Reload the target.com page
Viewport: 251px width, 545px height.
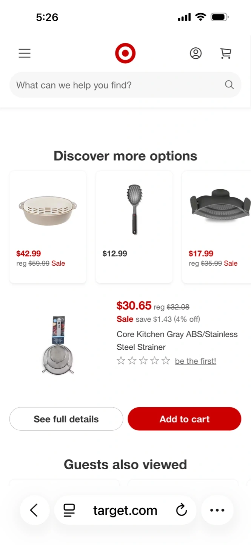(182, 510)
